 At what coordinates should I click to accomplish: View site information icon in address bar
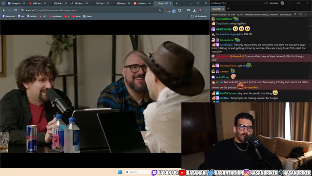[22, 10]
